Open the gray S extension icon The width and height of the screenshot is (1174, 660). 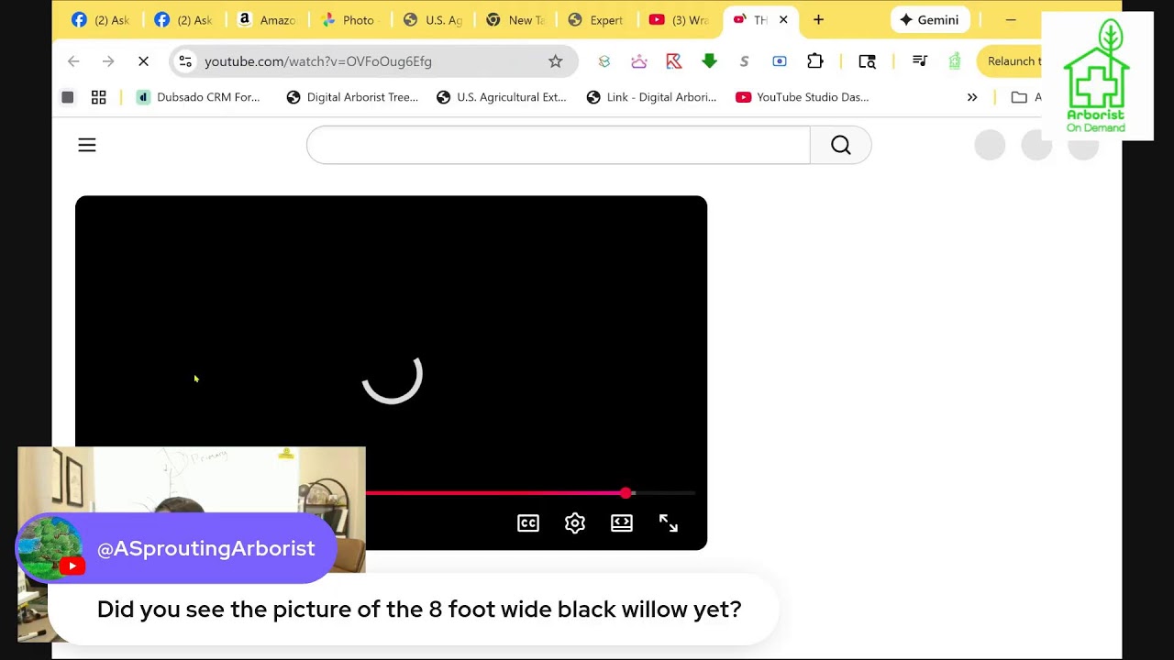click(x=744, y=61)
